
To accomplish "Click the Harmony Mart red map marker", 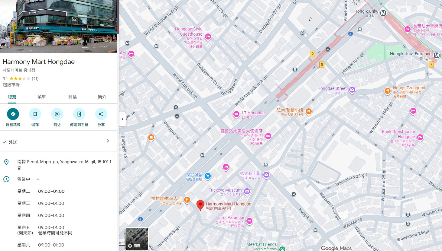I will [x=200, y=205].
